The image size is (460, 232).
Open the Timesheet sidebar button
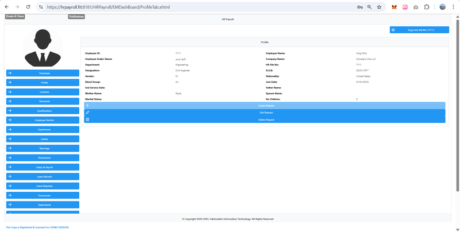click(x=43, y=74)
